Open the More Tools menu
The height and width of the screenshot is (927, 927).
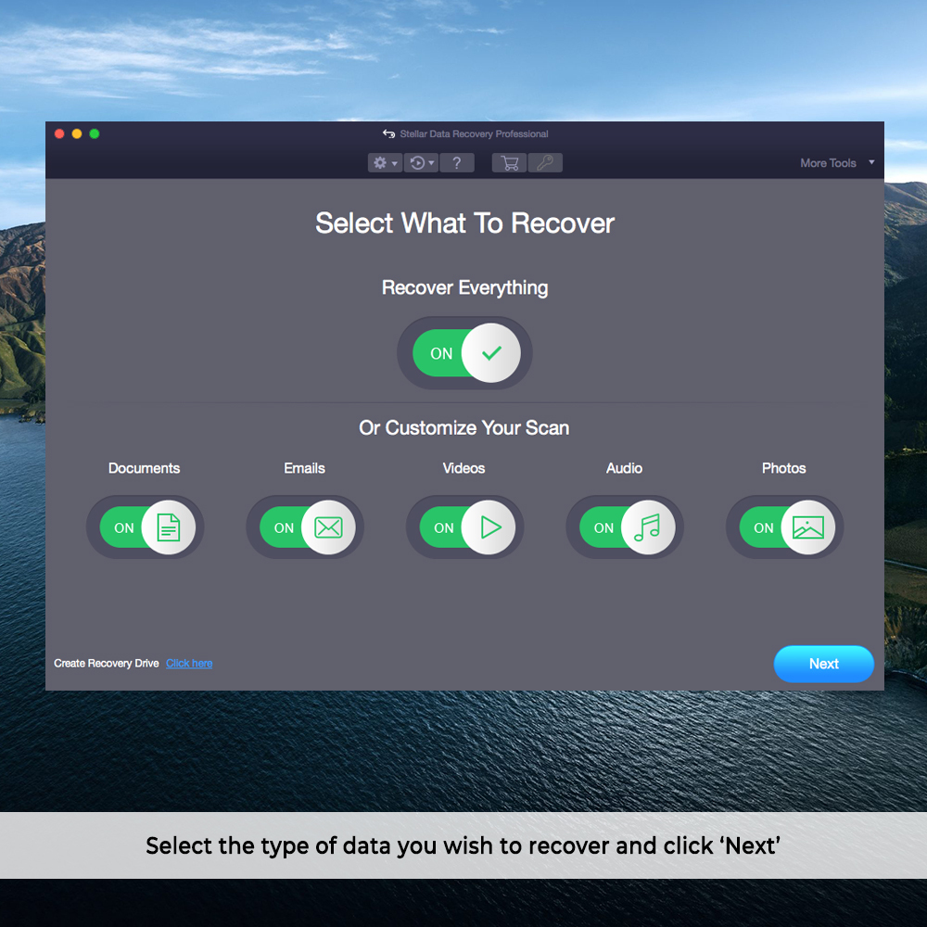(x=828, y=163)
